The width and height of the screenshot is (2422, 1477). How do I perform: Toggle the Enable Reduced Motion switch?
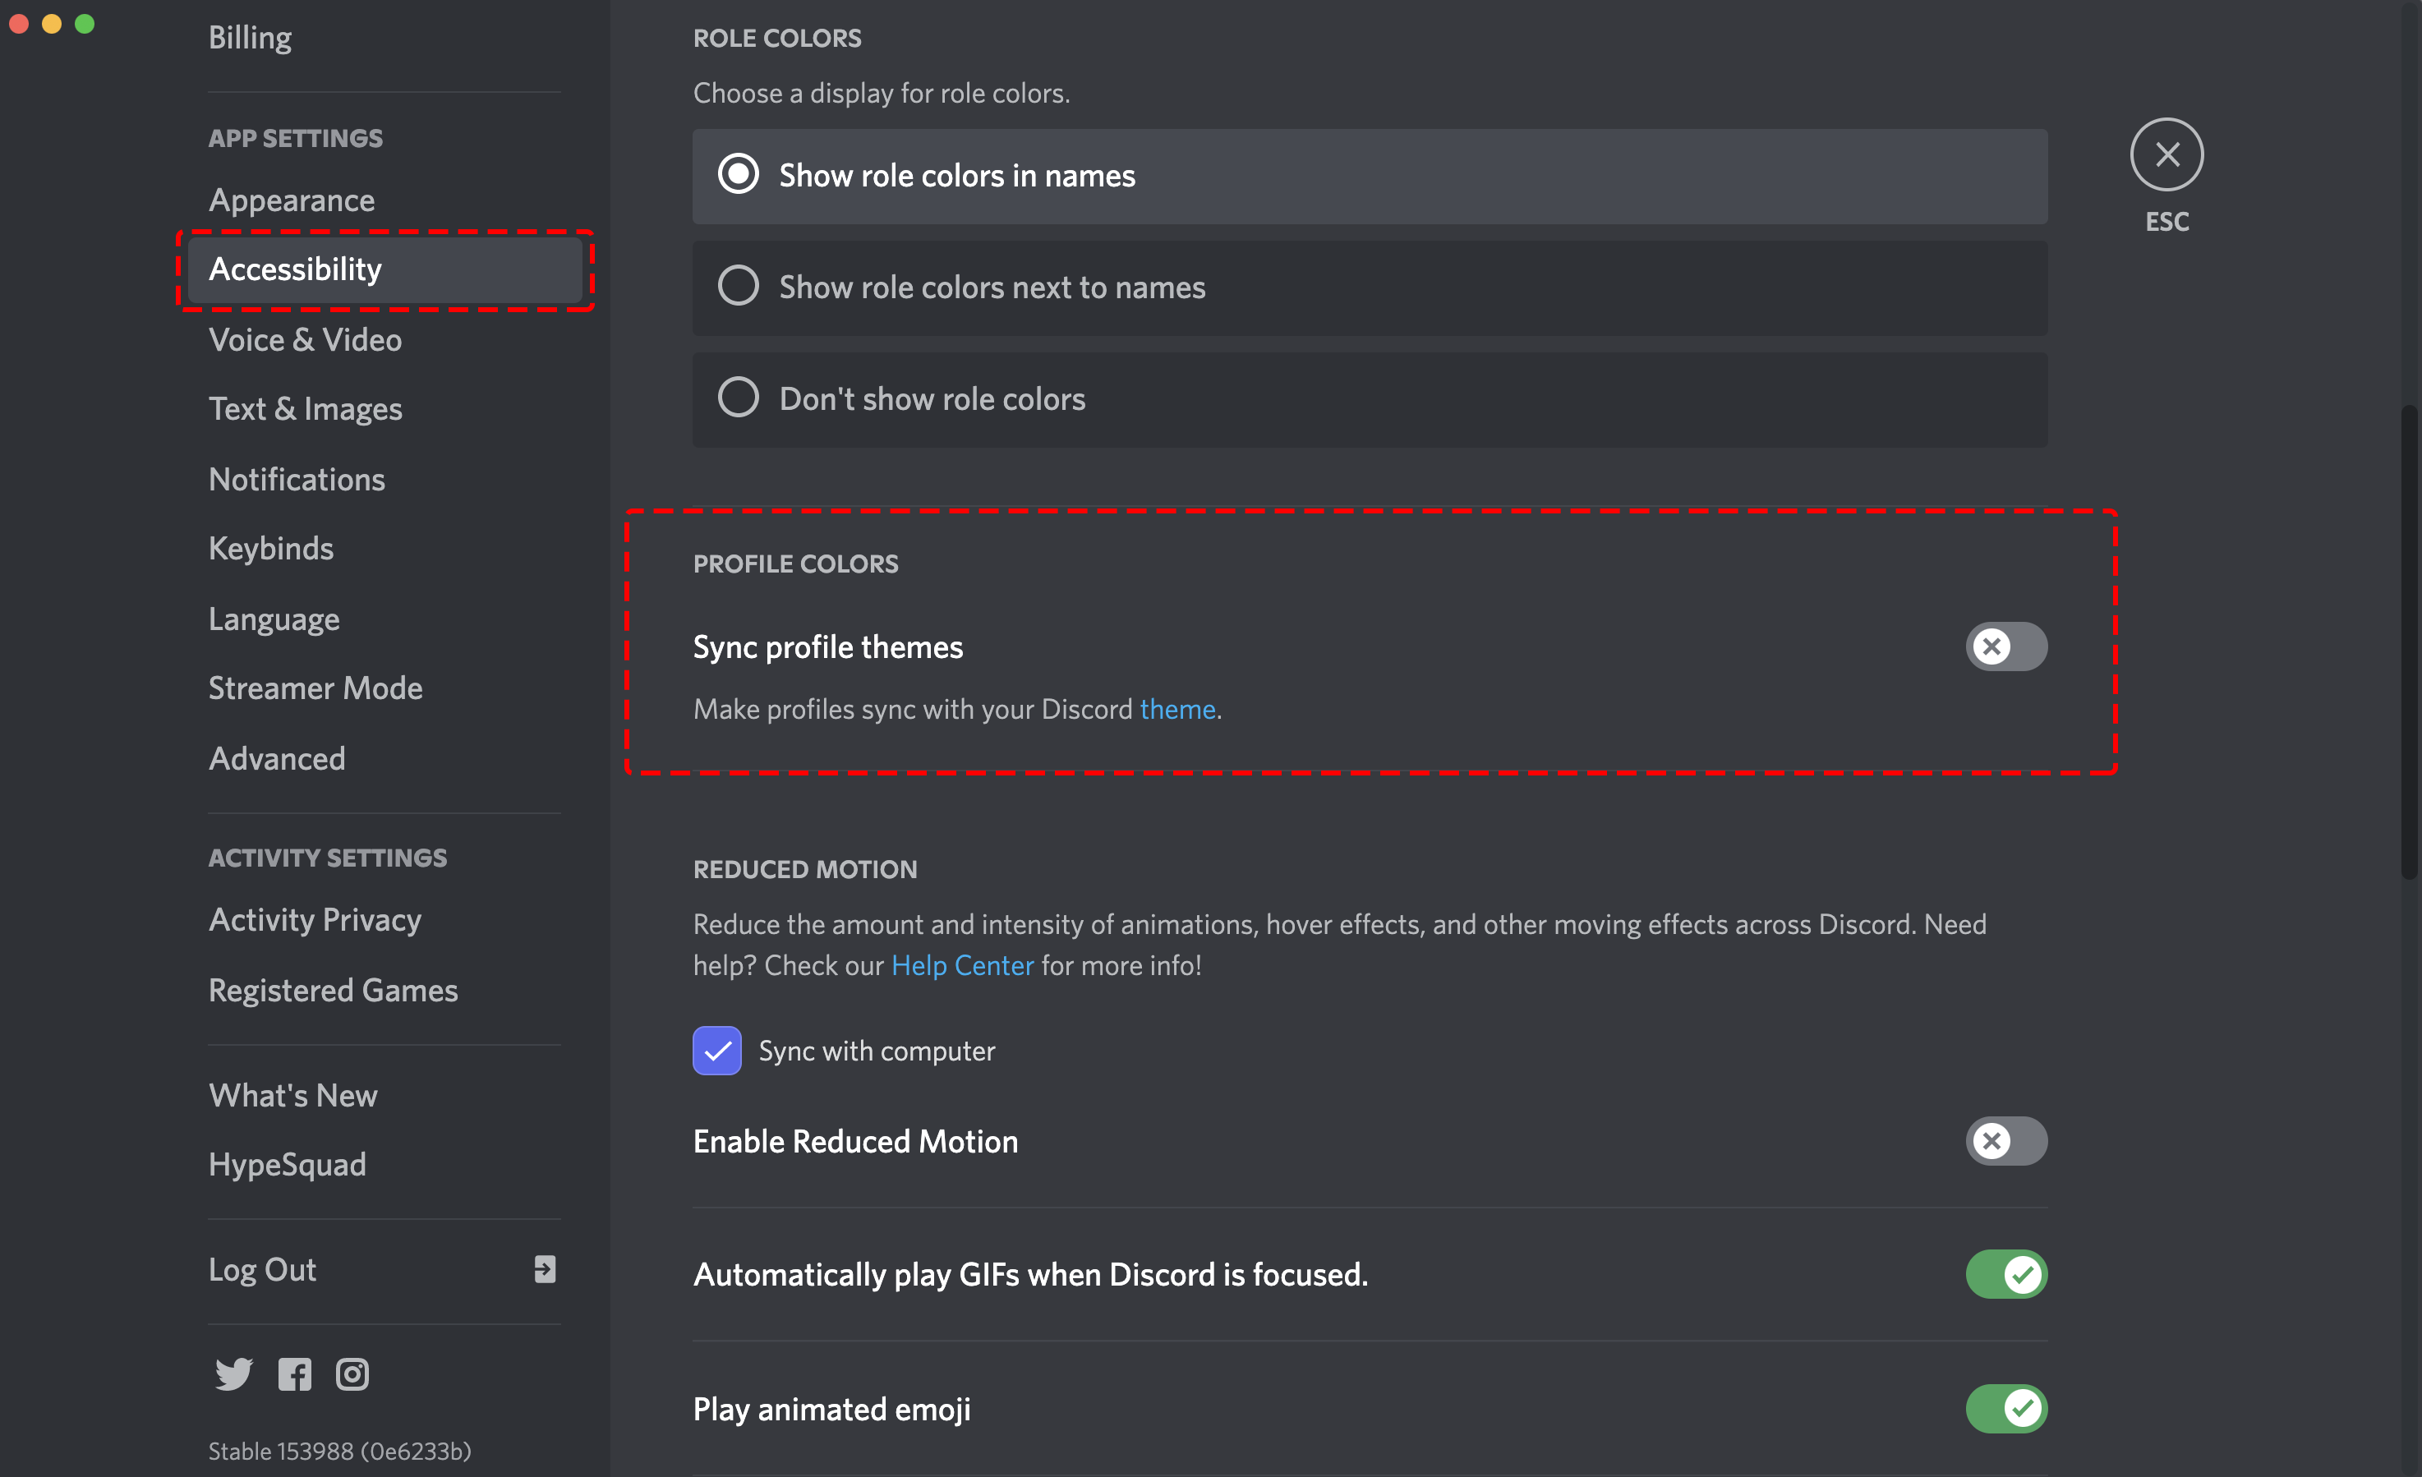click(x=2007, y=1139)
